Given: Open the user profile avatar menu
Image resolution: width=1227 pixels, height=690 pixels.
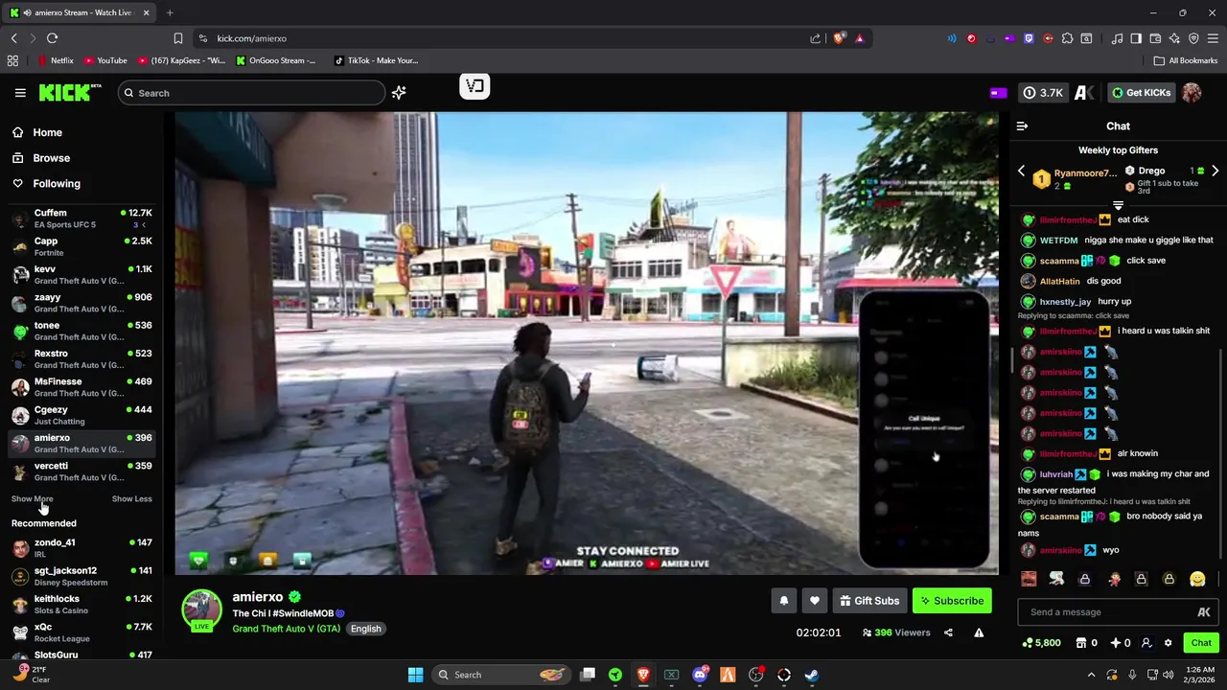Looking at the screenshot, I should 1192,93.
